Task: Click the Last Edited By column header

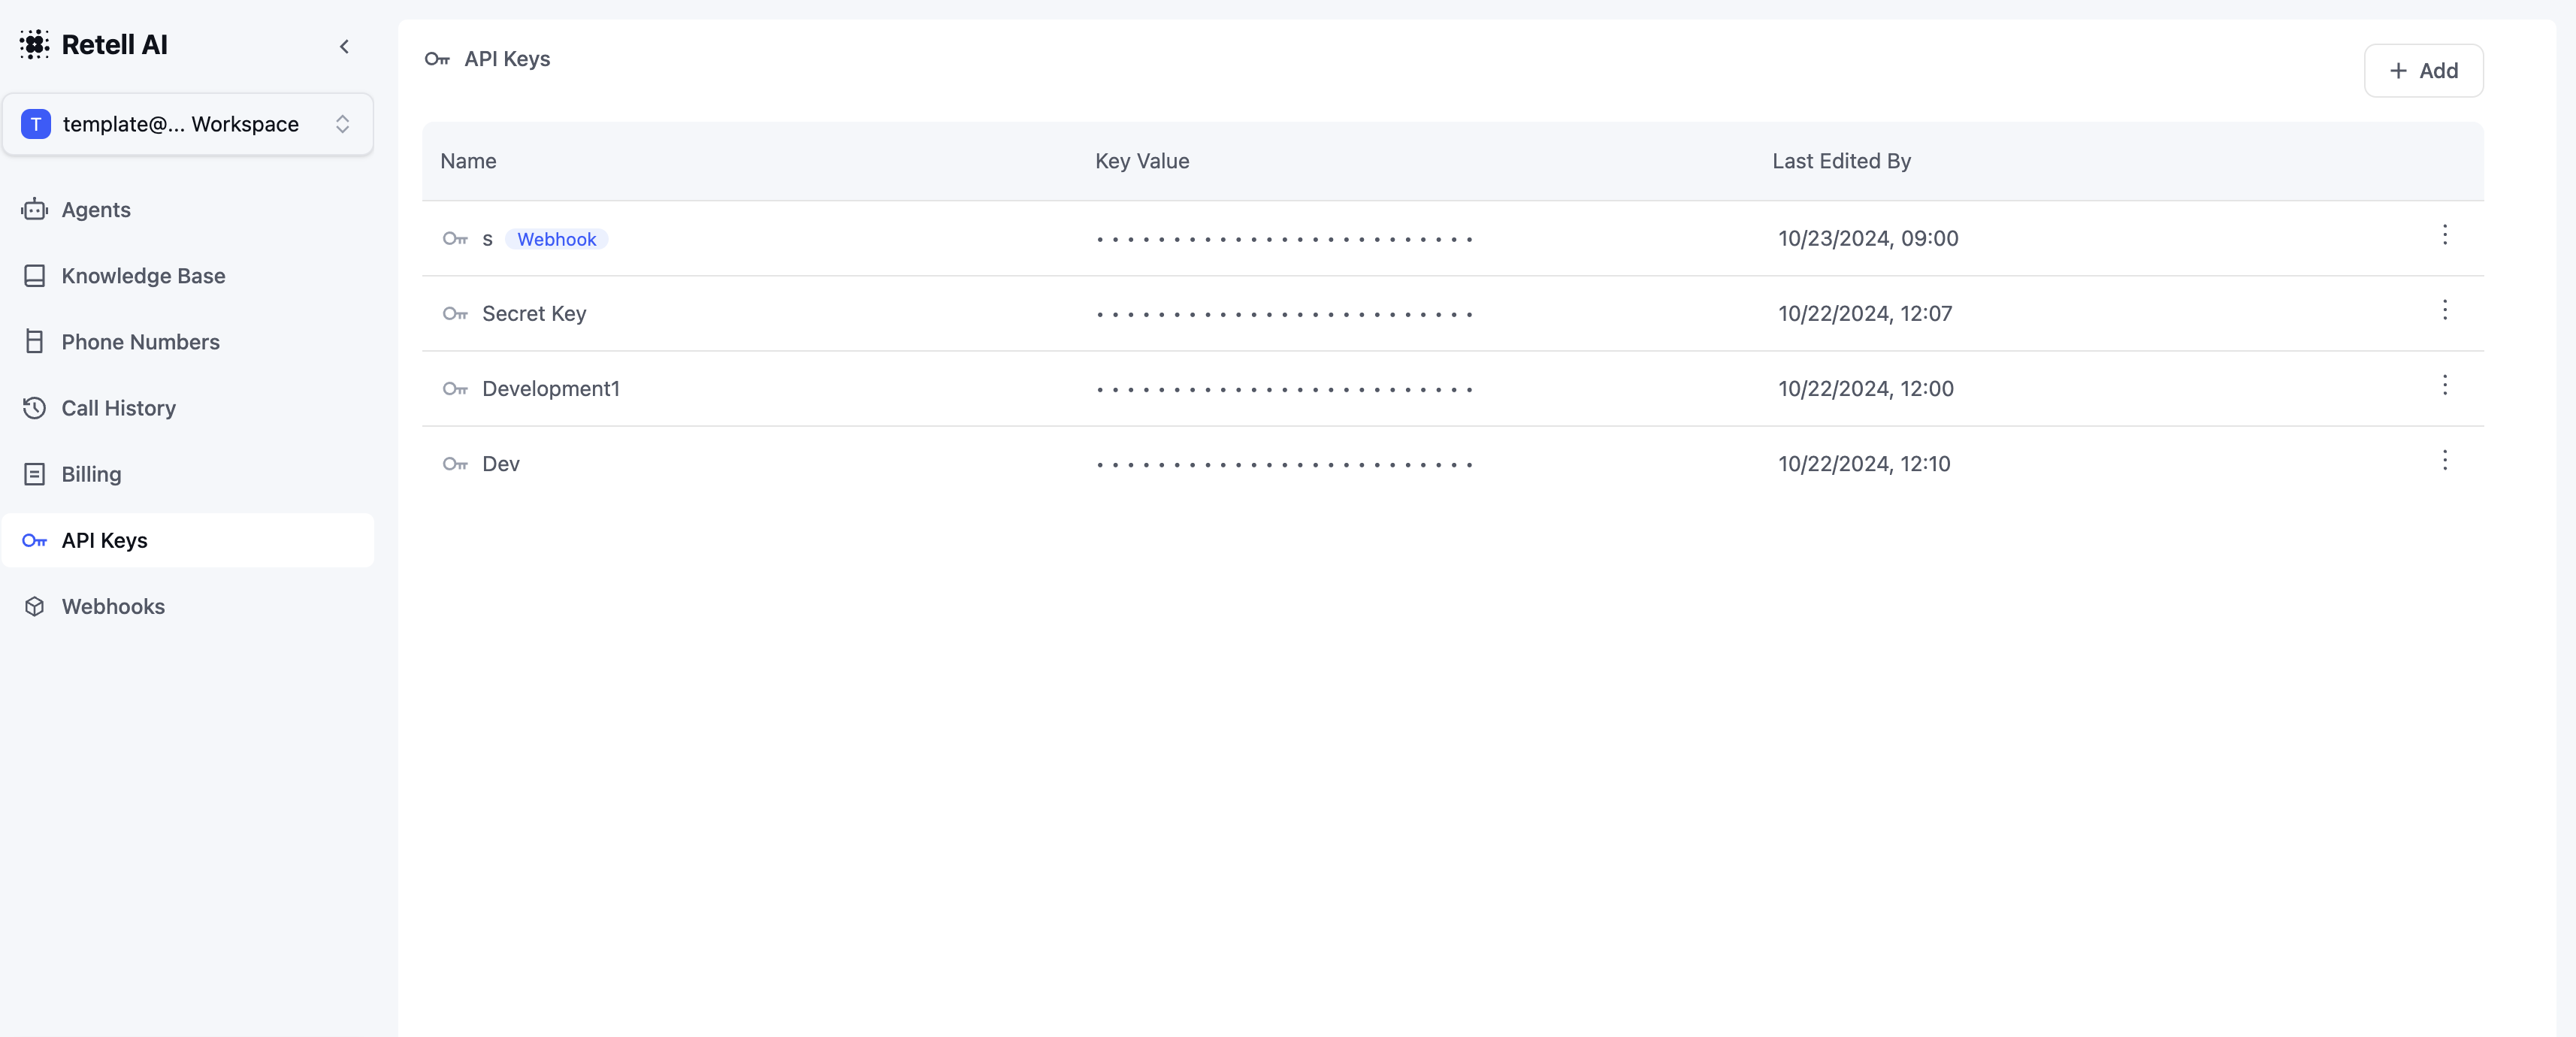Action: [1841, 161]
